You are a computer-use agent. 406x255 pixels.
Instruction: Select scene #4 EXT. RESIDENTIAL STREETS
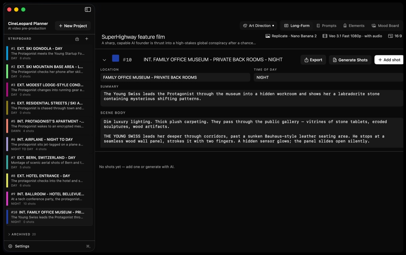coord(49,108)
